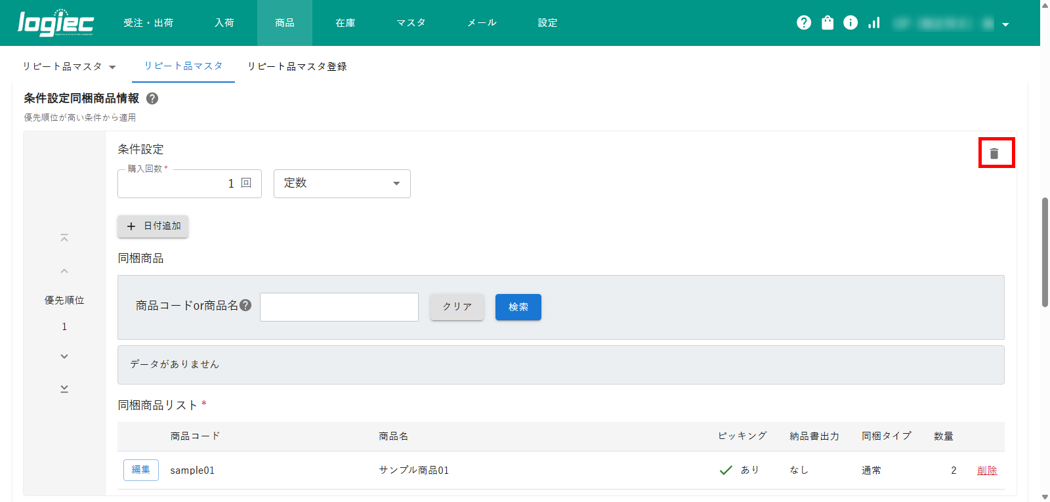Click the 日付追加 button
Screen dimensions: 1050x502
pyautogui.click(x=153, y=226)
